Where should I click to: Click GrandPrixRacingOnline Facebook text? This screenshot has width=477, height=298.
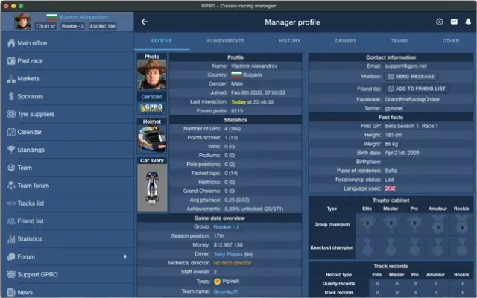click(412, 99)
